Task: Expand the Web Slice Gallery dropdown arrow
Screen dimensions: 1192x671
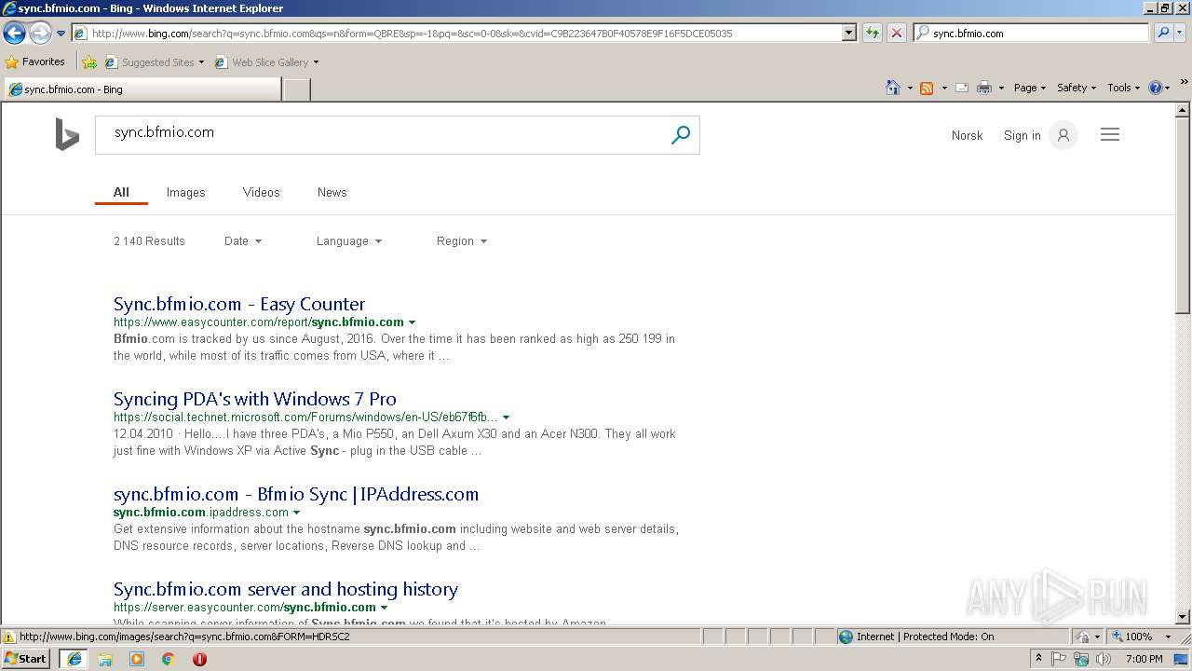Action: [316, 62]
